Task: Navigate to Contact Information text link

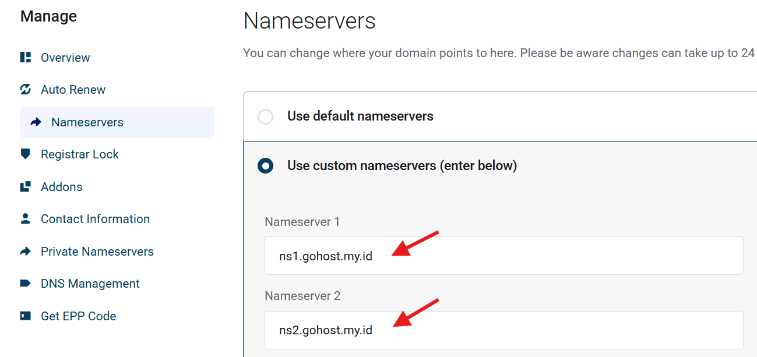Action: click(x=95, y=219)
